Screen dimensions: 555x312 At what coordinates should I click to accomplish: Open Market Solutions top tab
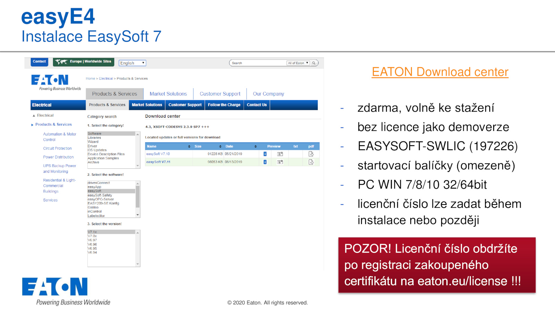tap(168, 94)
